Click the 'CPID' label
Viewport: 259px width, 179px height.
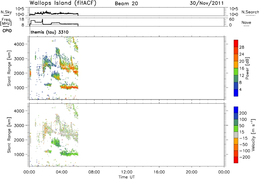[7, 31]
